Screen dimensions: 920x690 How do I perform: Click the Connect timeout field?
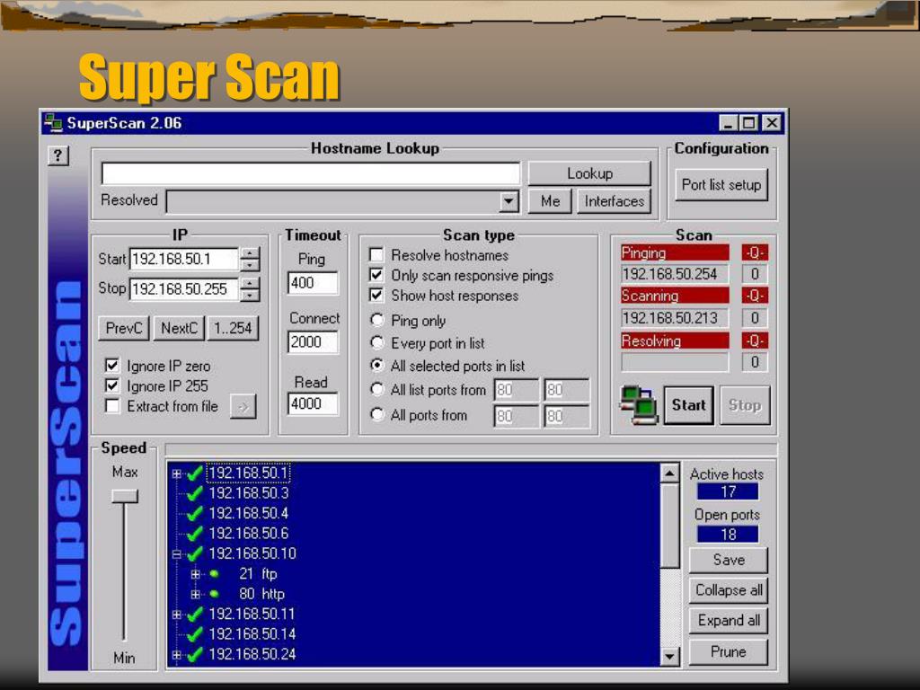point(313,342)
